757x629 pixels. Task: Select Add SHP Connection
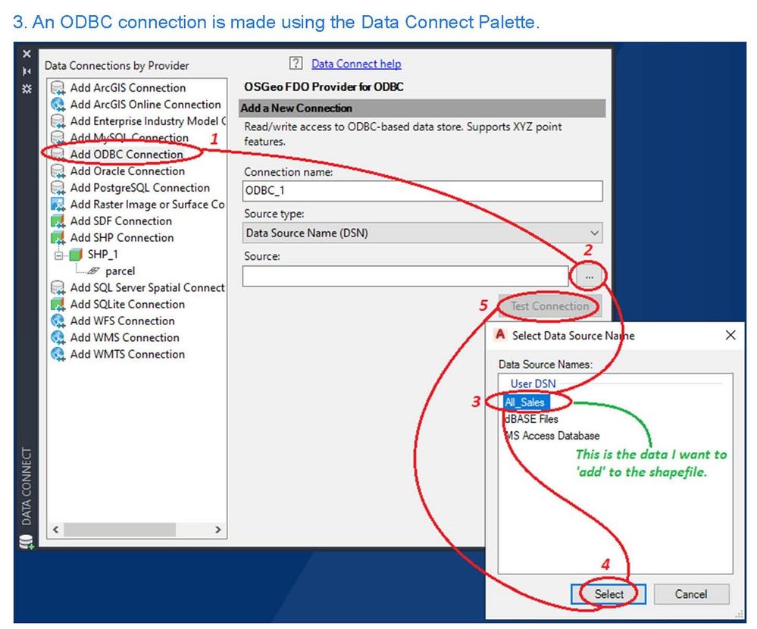pos(122,237)
